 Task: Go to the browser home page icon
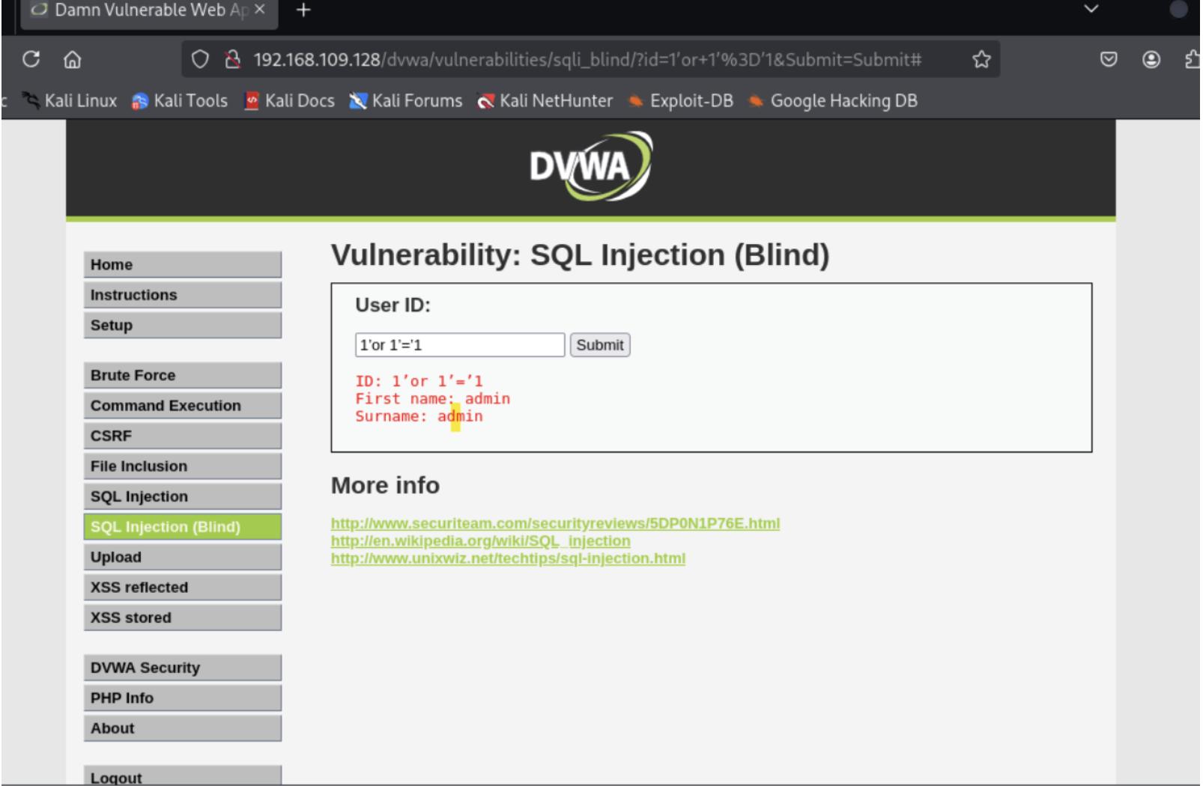click(x=73, y=59)
